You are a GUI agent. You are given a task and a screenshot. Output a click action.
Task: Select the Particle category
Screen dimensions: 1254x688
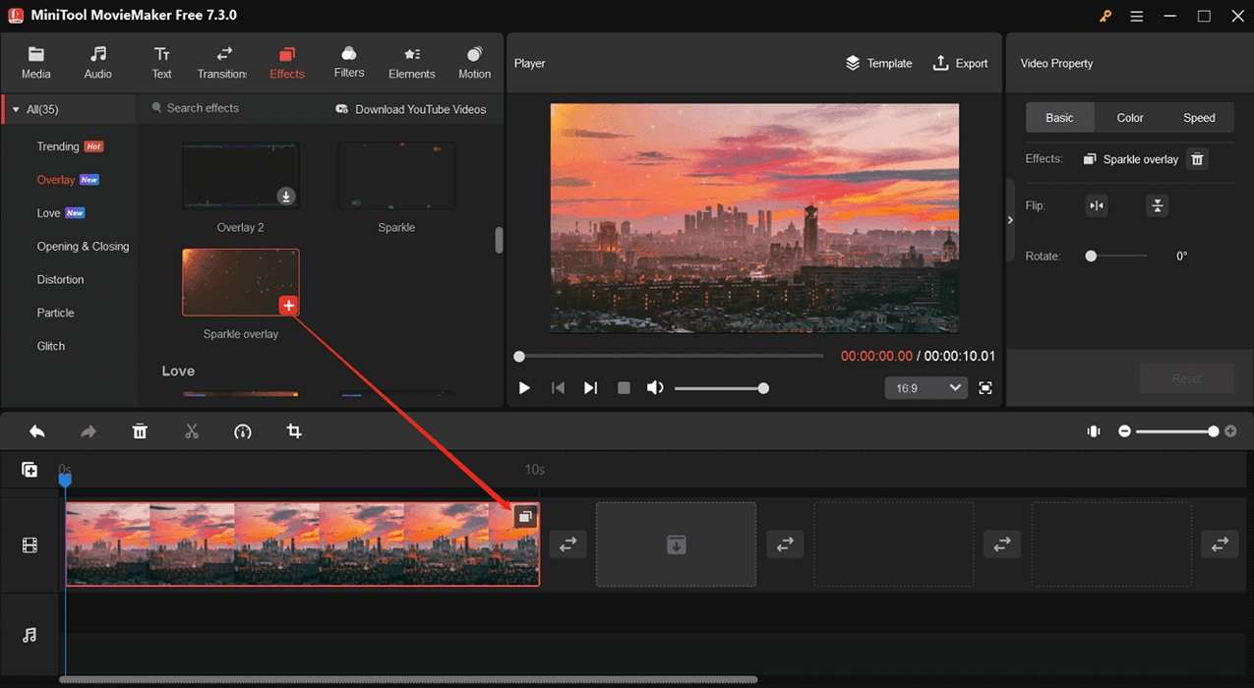(x=55, y=313)
